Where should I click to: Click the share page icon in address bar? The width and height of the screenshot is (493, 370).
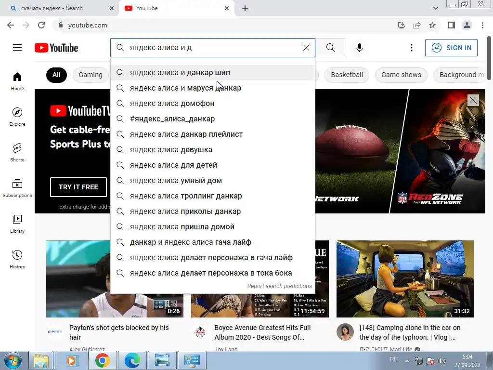coord(417,25)
